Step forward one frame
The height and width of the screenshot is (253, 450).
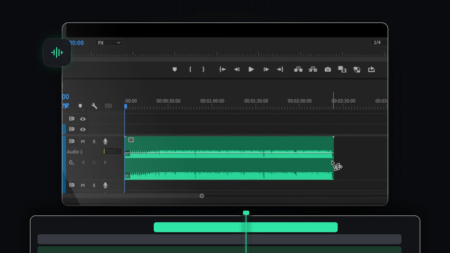pos(266,69)
